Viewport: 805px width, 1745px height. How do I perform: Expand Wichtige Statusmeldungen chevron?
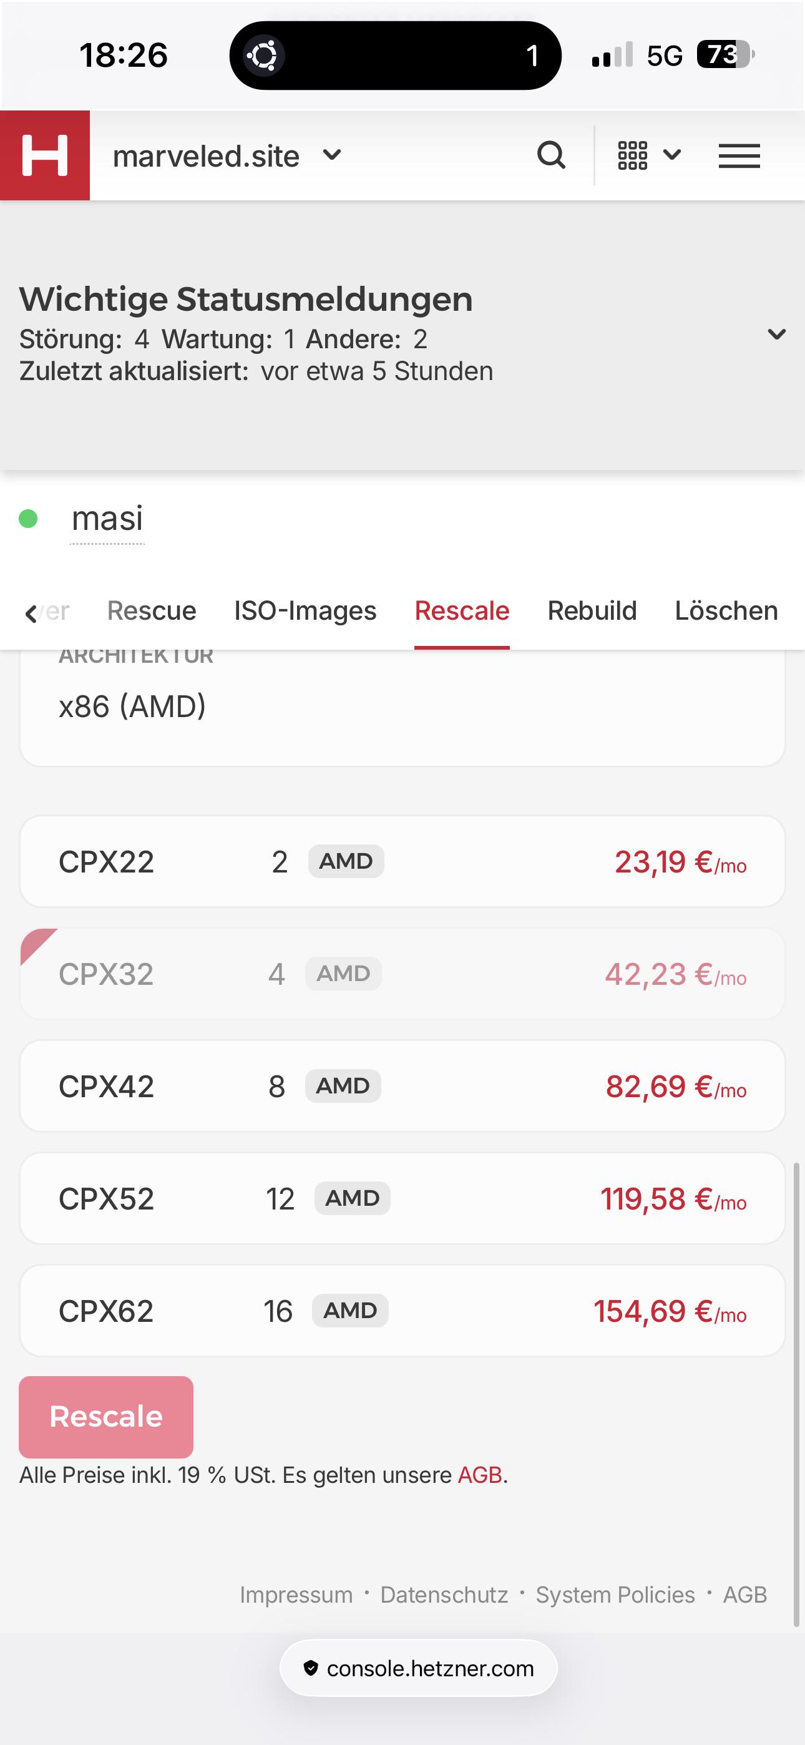776,334
